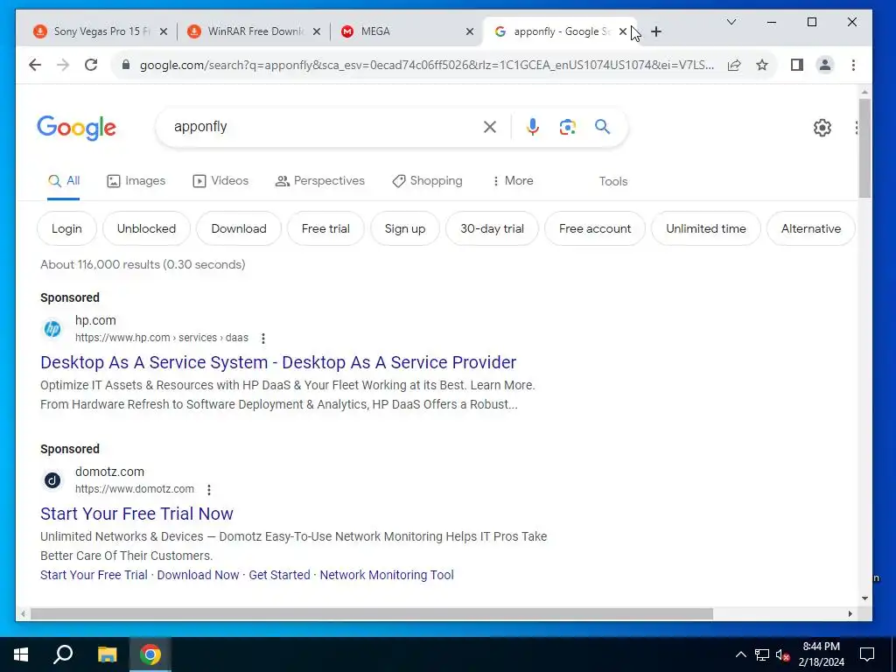Show hidden tray icons chevron
This screenshot has height=672, width=896.
(x=740, y=654)
